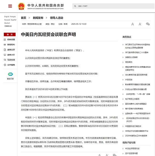The image size is (155, 156).
Task: Switch language to English
Action: click(7, 17)
